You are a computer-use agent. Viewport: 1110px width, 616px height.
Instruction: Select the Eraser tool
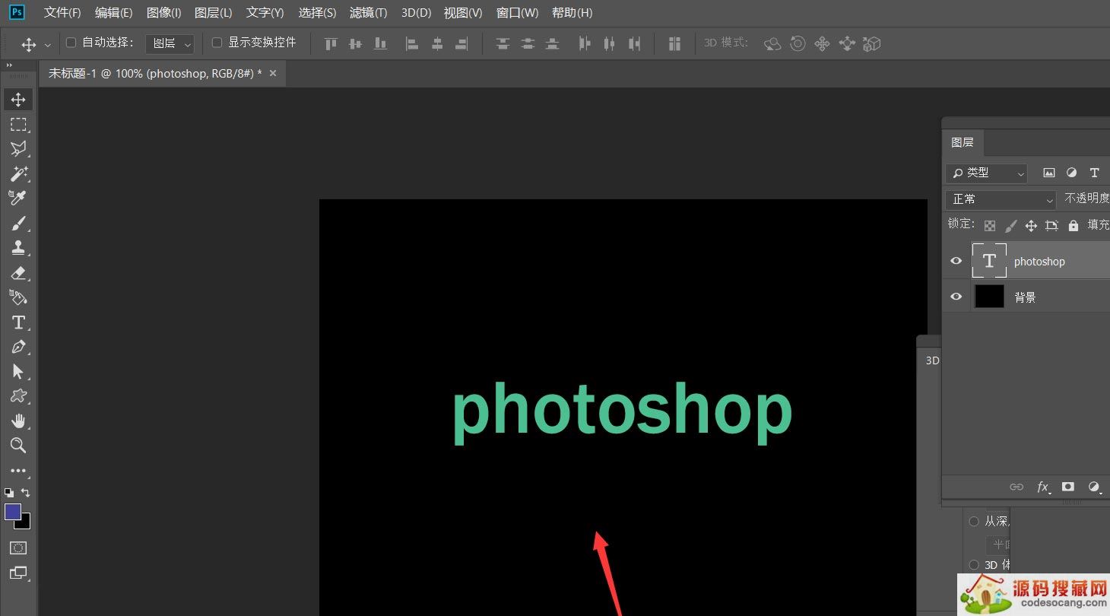(x=18, y=273)
